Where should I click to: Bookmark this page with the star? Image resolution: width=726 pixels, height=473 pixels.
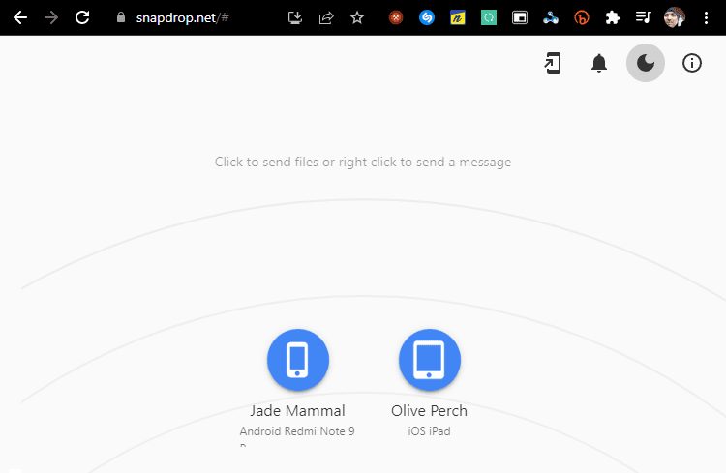(x=357, y=17)
